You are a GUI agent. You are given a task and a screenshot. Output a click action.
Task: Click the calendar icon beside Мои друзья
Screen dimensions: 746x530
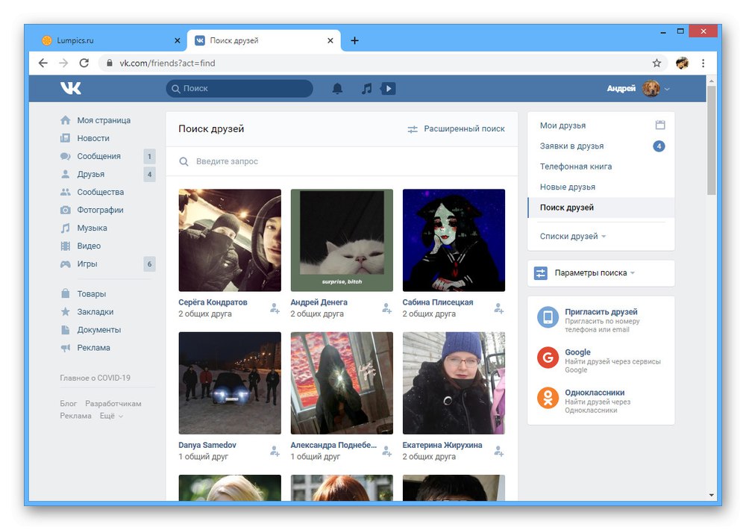pyautogui.click(x=660, y=125)
